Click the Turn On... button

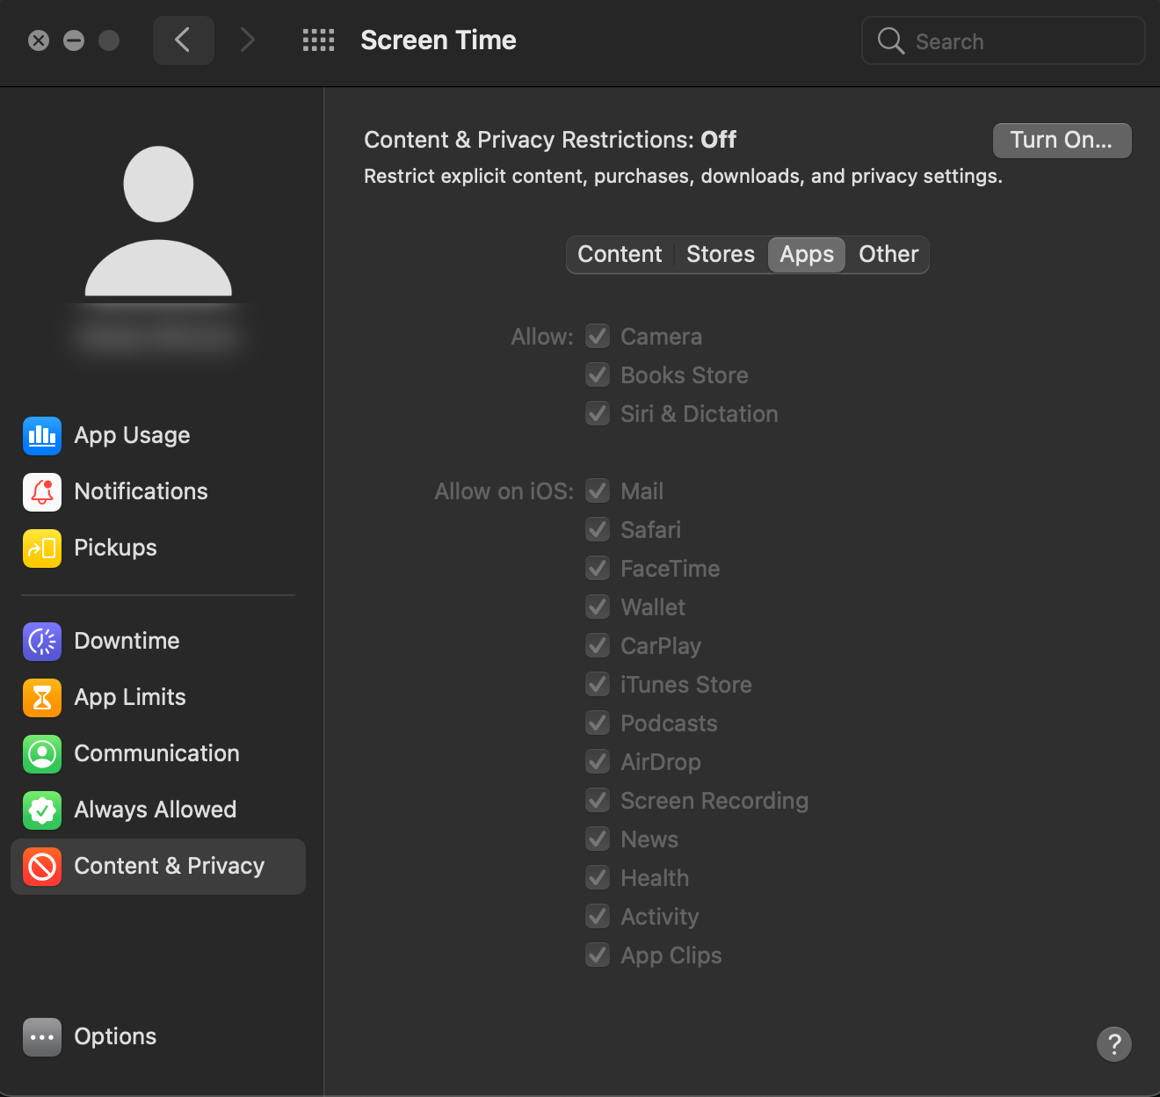1062,141
